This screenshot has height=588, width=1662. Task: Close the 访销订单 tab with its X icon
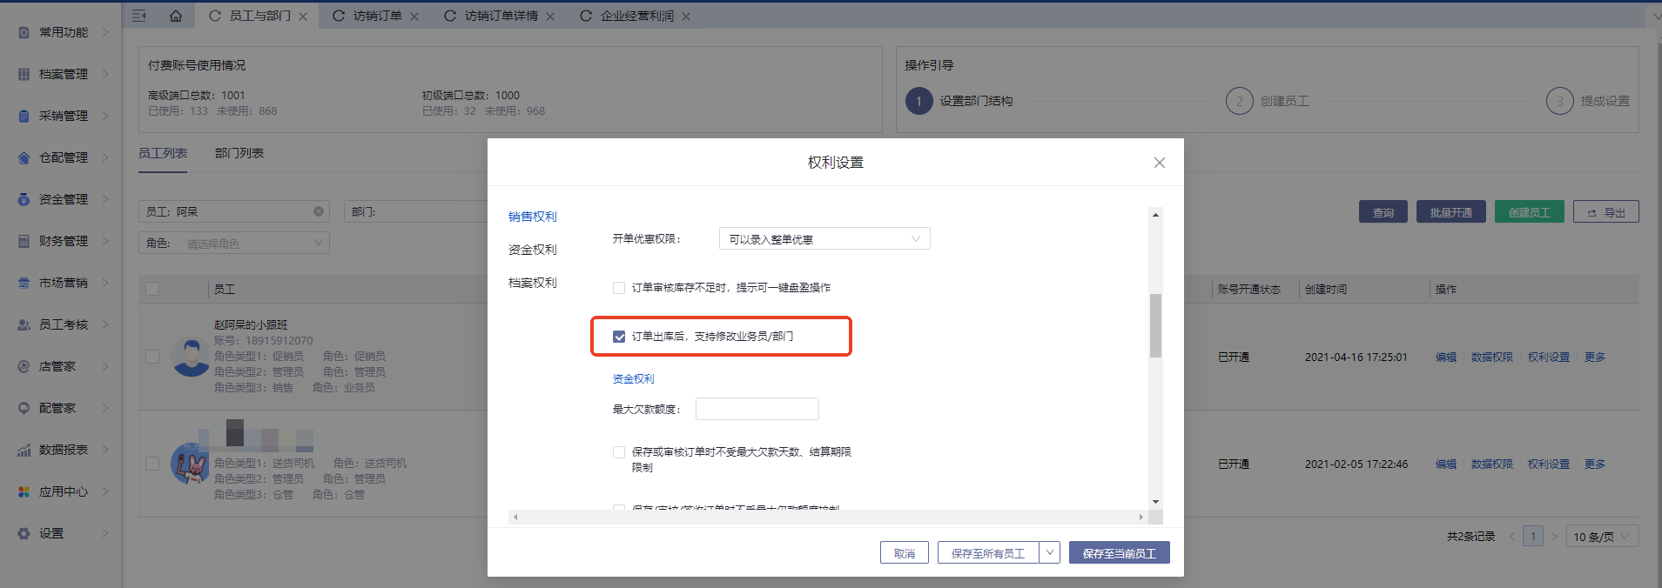pos(414,17)
